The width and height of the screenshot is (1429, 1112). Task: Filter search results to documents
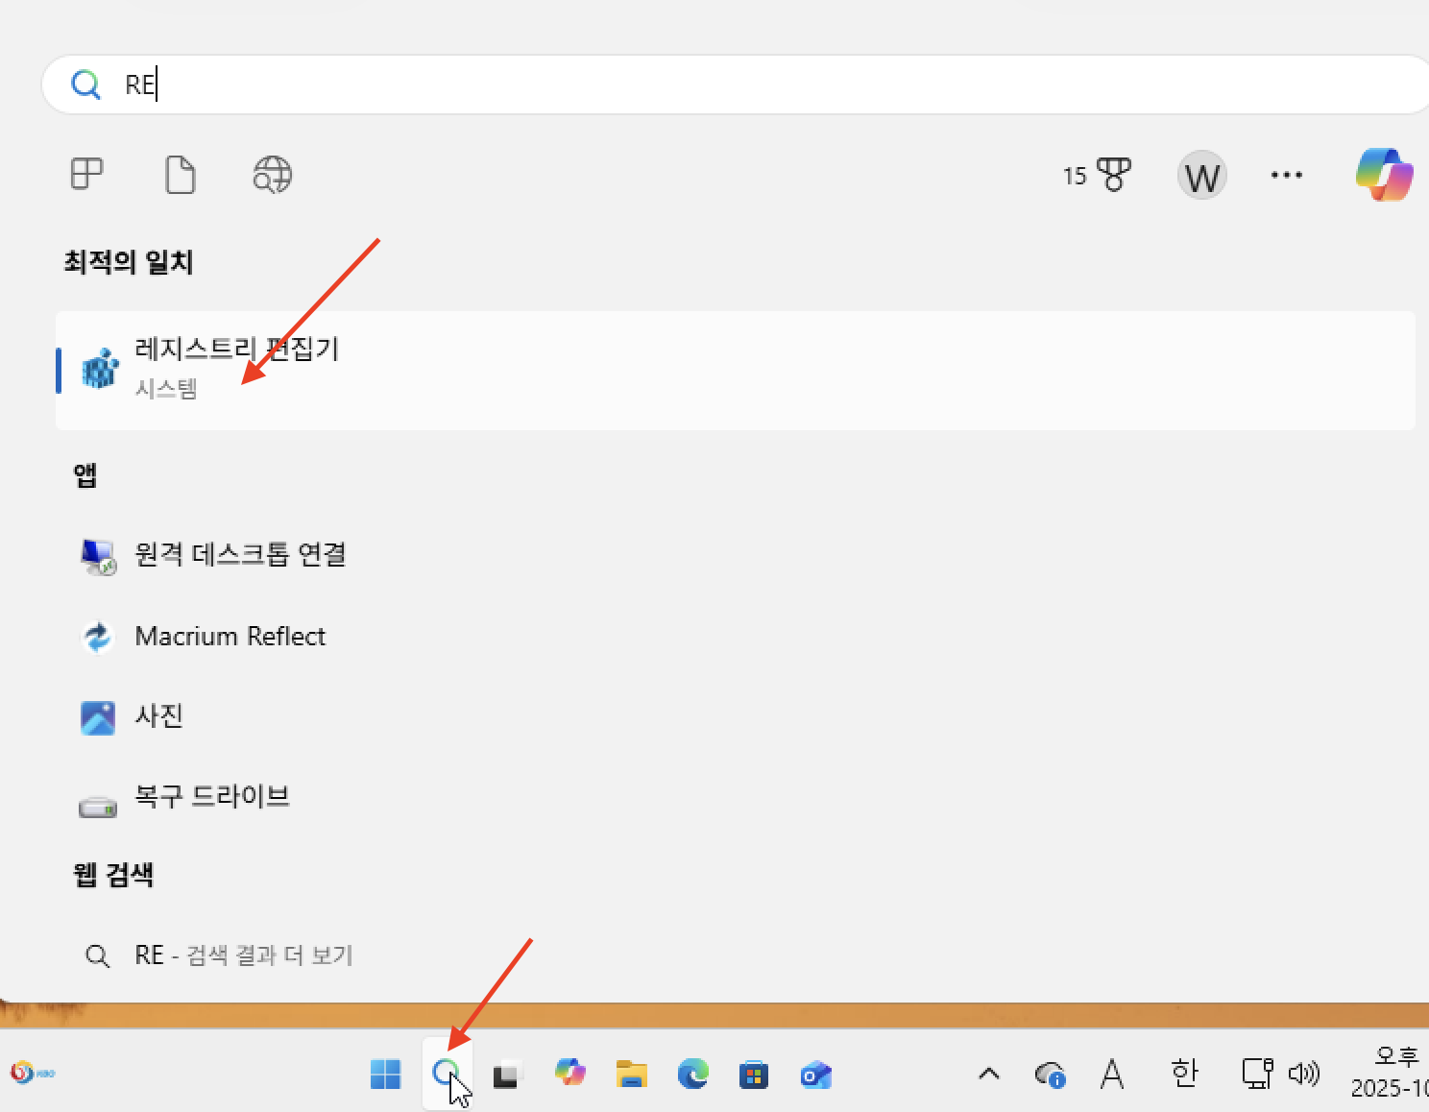(180, 175)
